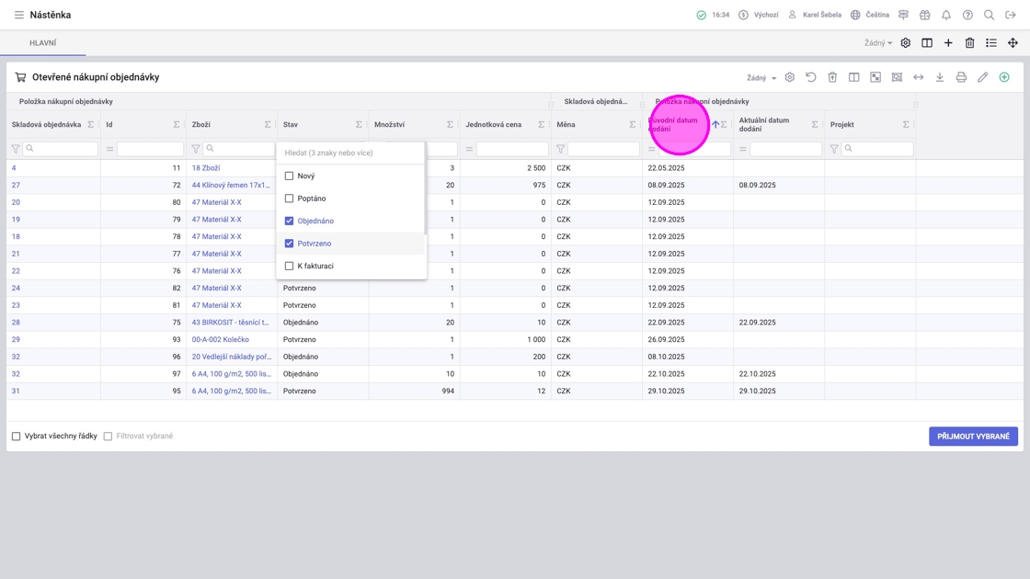Screen dimensions: 1030x579
Task: Click the green add record plus icon
Action: pos(1004,77)
